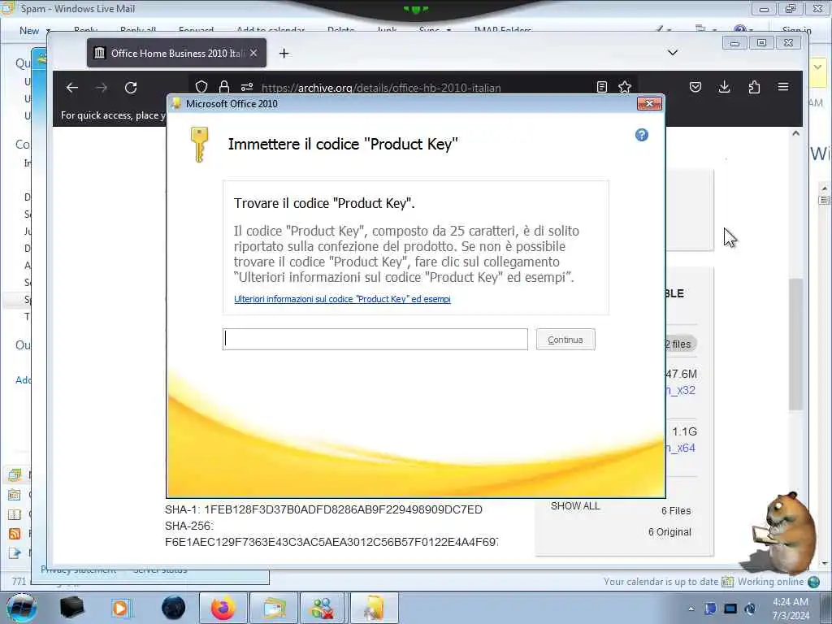Click the Continua button

565,340
